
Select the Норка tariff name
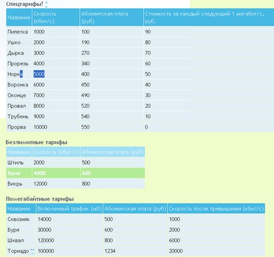pos(15,74)
